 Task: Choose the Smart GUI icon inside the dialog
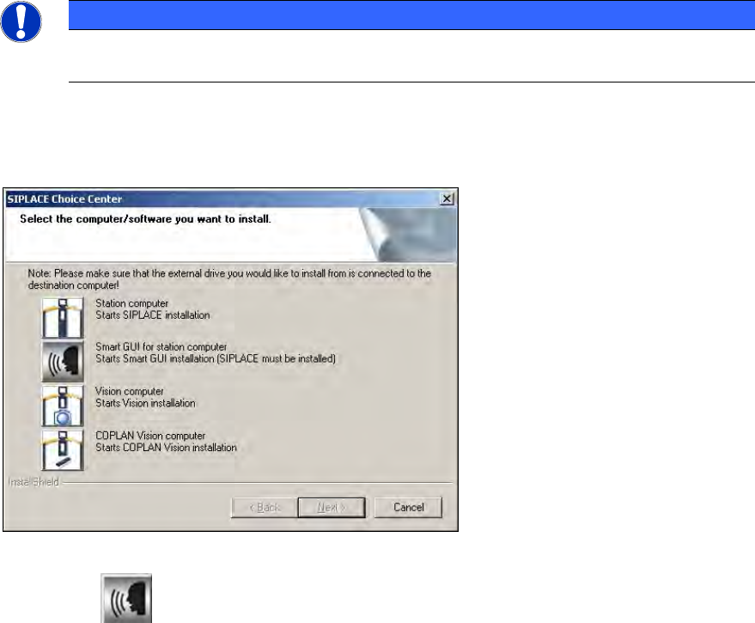pos(63,362)
